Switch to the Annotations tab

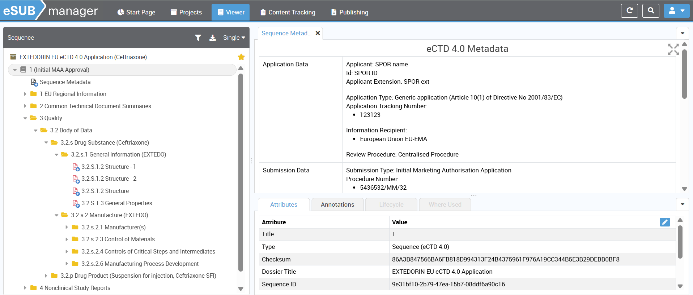[x=337, y=204]
